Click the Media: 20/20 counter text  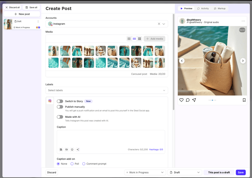(x=158, y=74)
